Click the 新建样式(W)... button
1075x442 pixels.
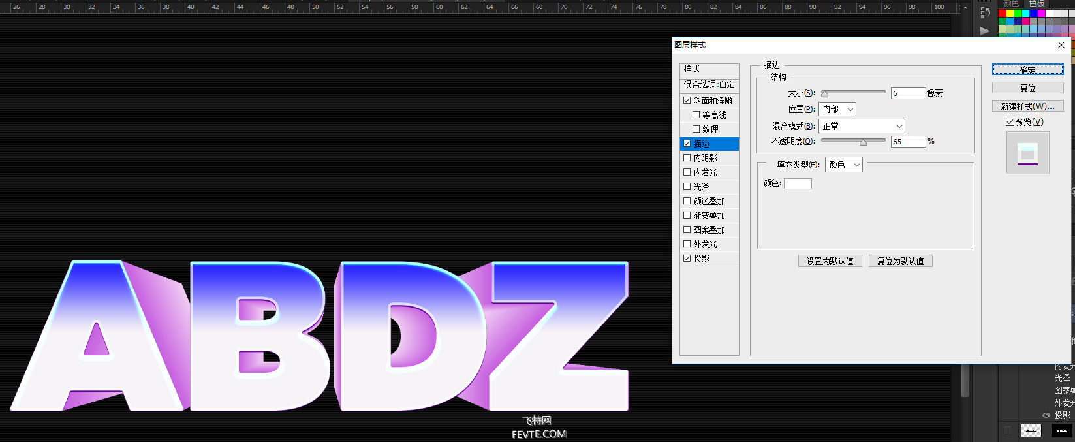[1028, 106]
